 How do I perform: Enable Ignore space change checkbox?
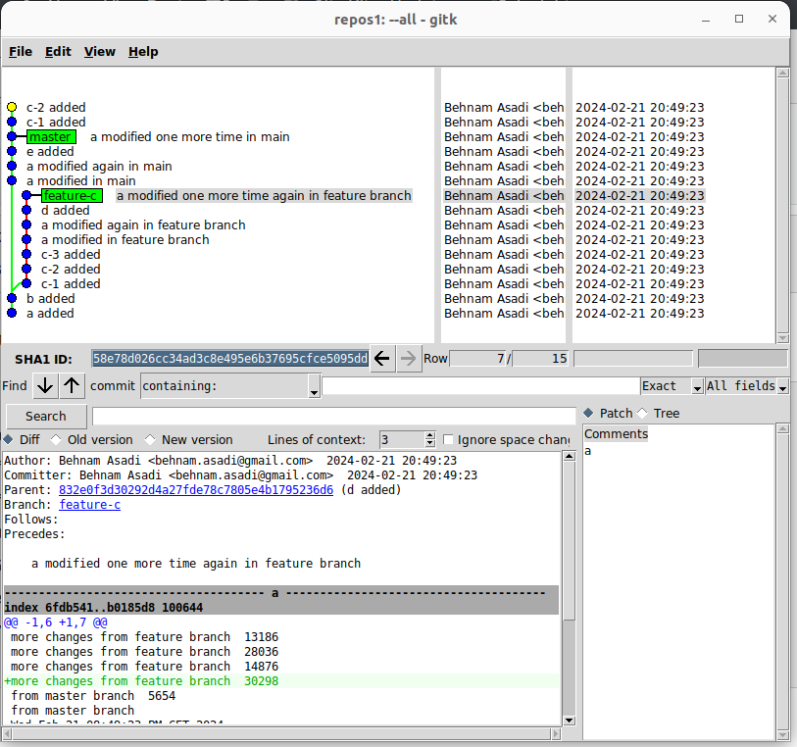[449, 440]
